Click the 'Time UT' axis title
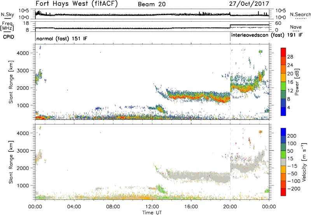This screenshot has width=311, height=215. [x=152, y=212]
